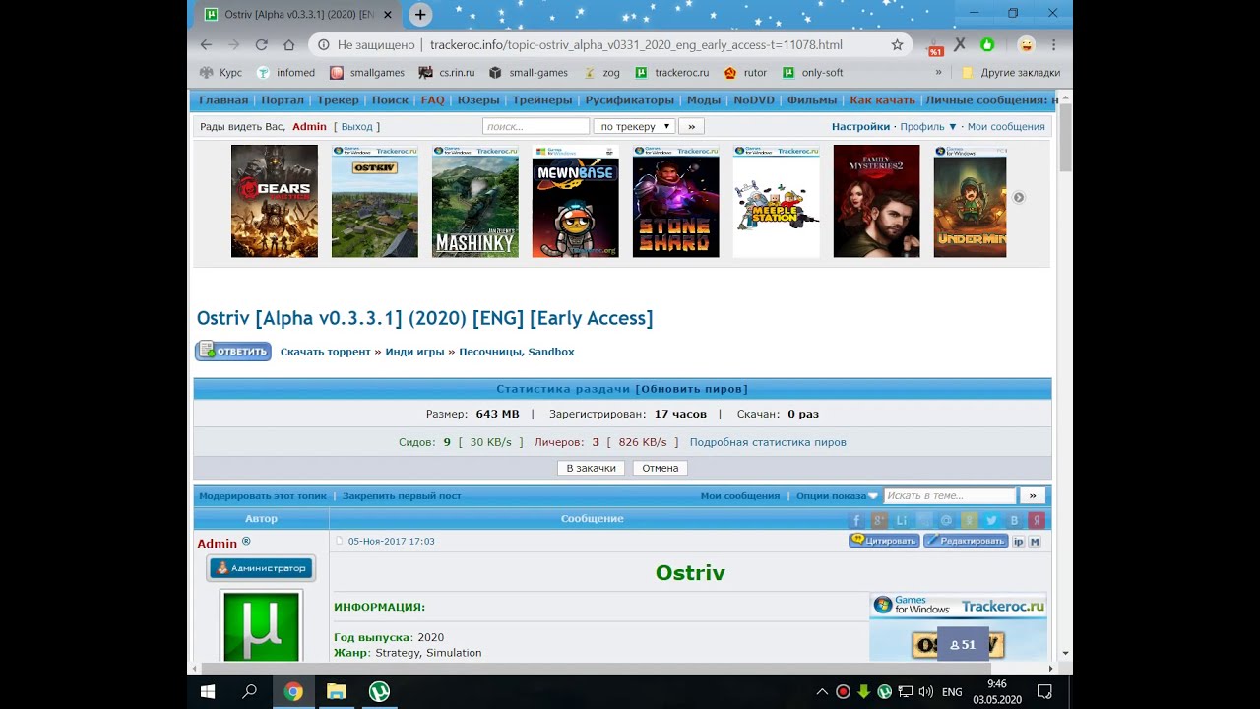Image resolution: width=1260 pixels, height=709 pixels.
Task: Open File Explorer from the taskbar
Action: coord(336,691)
